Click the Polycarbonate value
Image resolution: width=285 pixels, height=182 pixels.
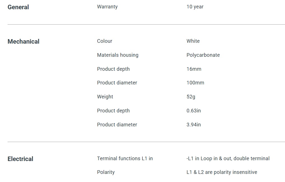click(x=203, y=55)
